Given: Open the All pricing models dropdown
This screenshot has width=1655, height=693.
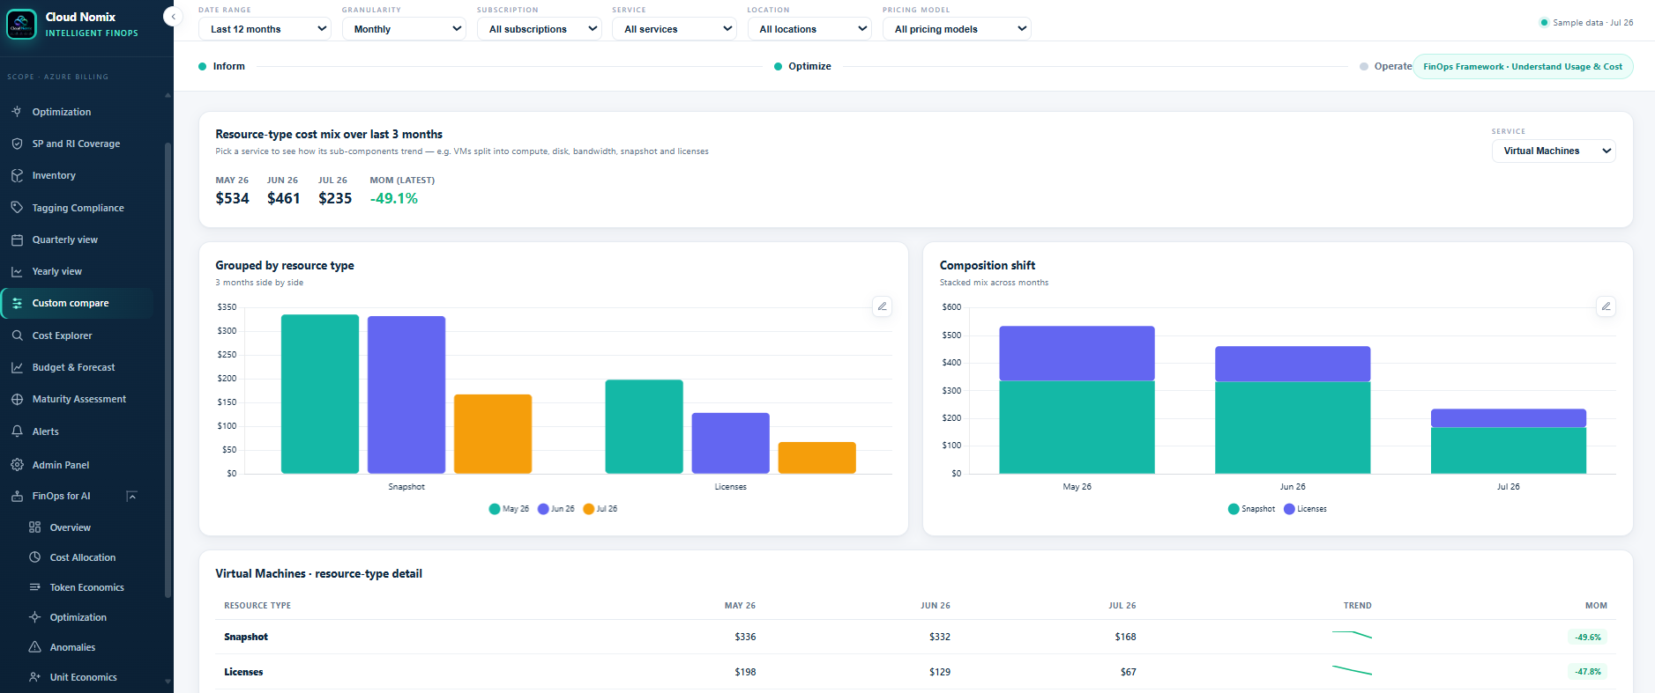Looking at the screenshot, I should (957, 29).
